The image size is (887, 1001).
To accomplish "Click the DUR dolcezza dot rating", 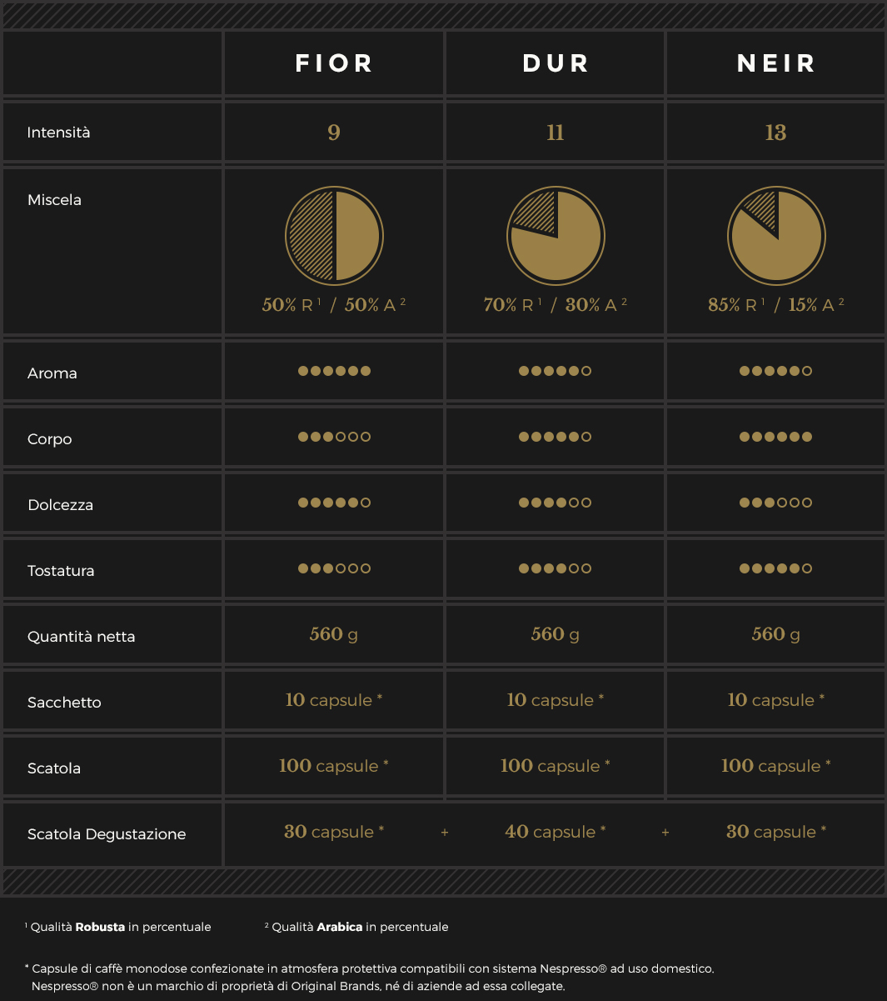I will click(556, 503).
